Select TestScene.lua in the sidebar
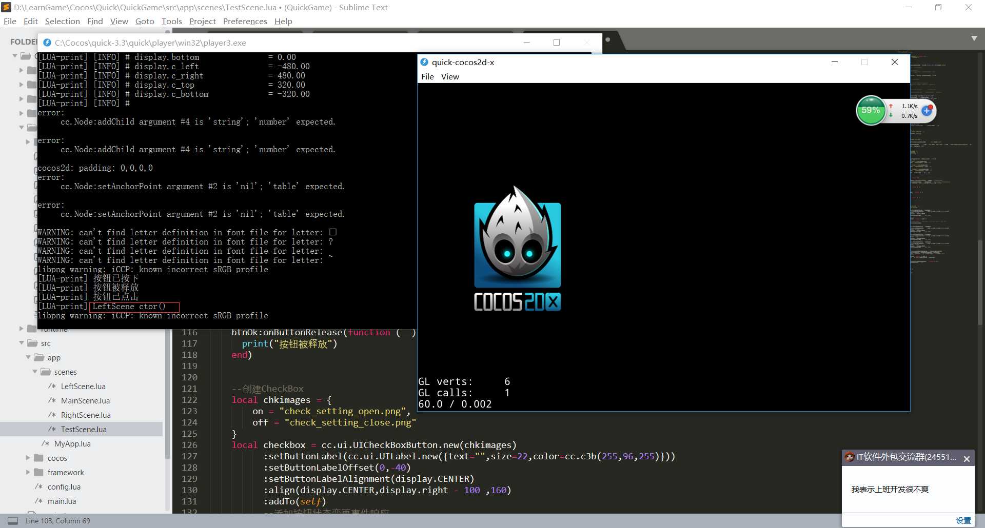 [x=84, y=429]
